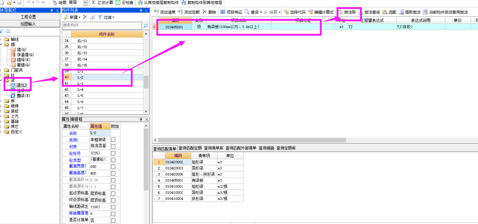Select the 查询匹配清单 tab
The width and height of the screenshot is (478, 224).
pyautogui.click(x=165, y=149)
